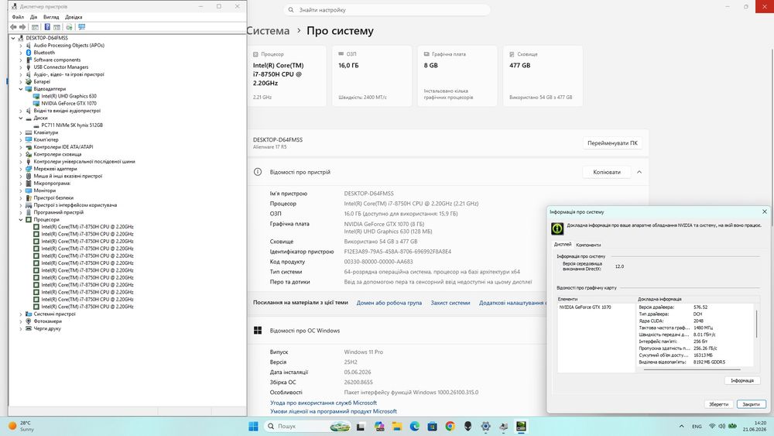Collapse the DESKTOP-D64FMSS root node
Image resolution: width=774 pixels, height=436 pixels.
(x=13, y=38)
